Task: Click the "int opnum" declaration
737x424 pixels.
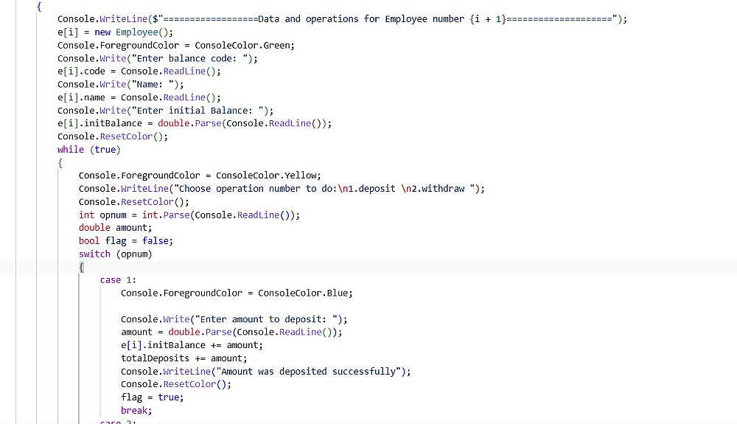Action: click(x=189, y=215)
